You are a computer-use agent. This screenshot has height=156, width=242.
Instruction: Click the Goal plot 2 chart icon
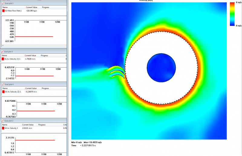(3, 121)
